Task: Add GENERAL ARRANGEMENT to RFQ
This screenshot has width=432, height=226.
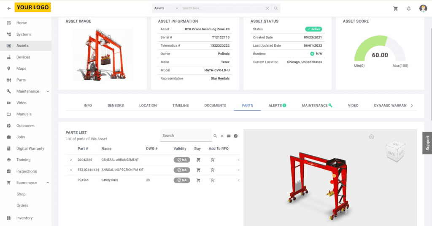Action: click(212, 160)
